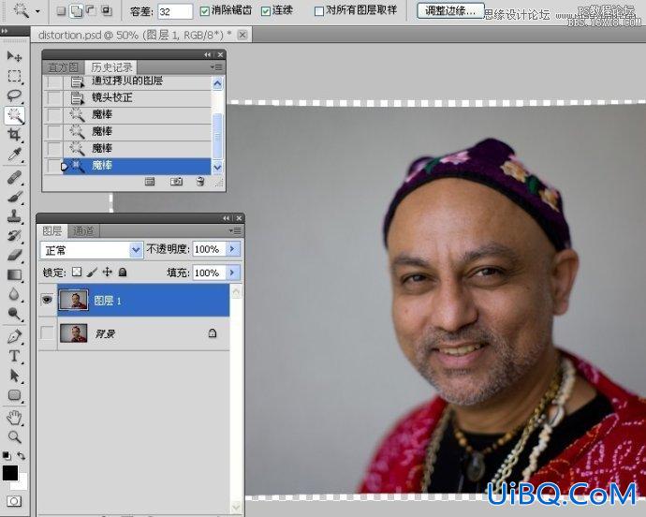Toggle Quick Mask mode
The height and width of the screenshot is (517, 646).
[14, 501]
